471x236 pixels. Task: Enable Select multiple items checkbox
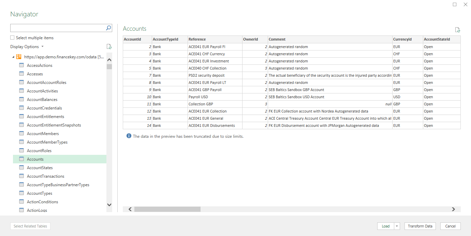pyautogui.click(x=12, y=38)
